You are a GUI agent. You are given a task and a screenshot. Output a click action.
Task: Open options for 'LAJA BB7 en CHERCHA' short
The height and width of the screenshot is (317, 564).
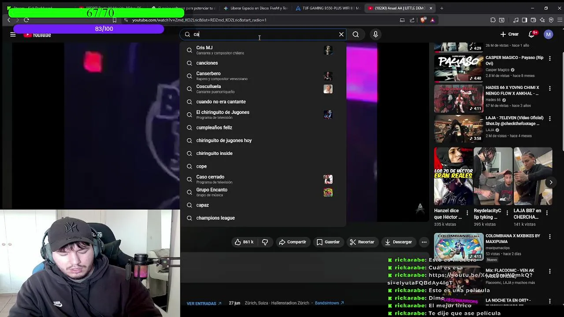[547, 213]
